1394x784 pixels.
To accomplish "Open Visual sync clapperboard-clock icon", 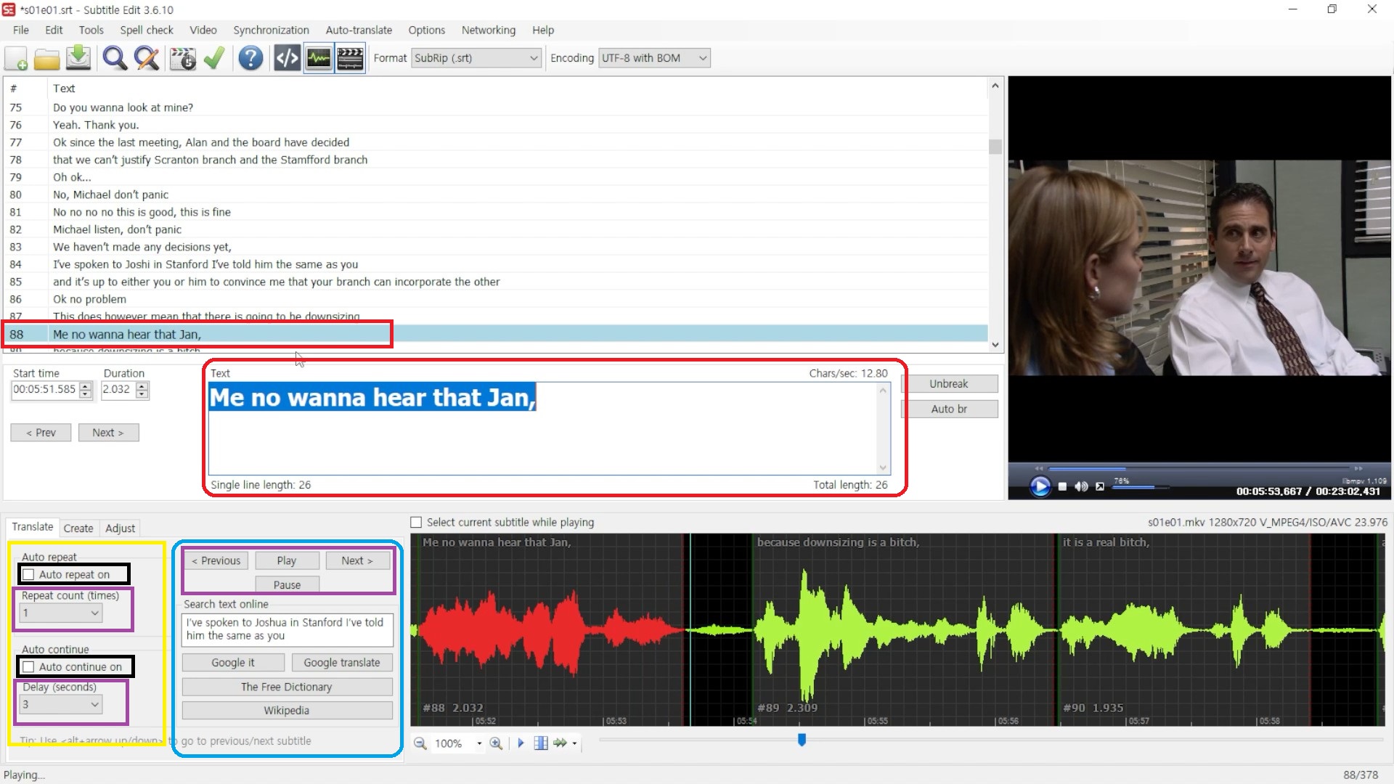I will point(182,58).
